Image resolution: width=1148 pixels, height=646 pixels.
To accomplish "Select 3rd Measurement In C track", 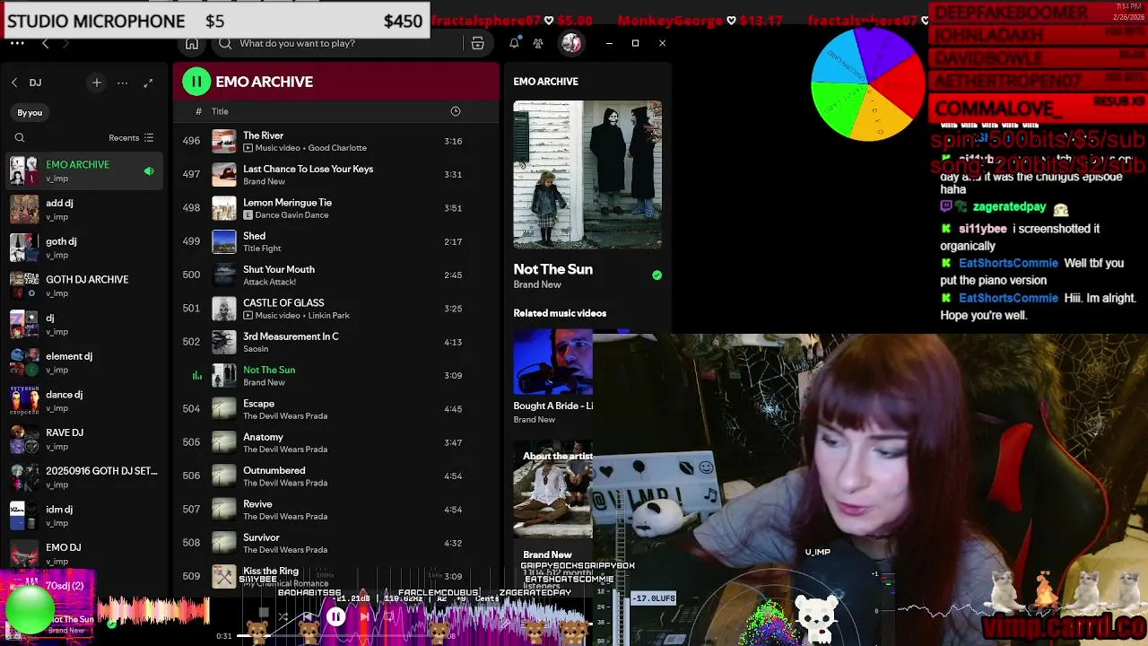I will point(335,342).
